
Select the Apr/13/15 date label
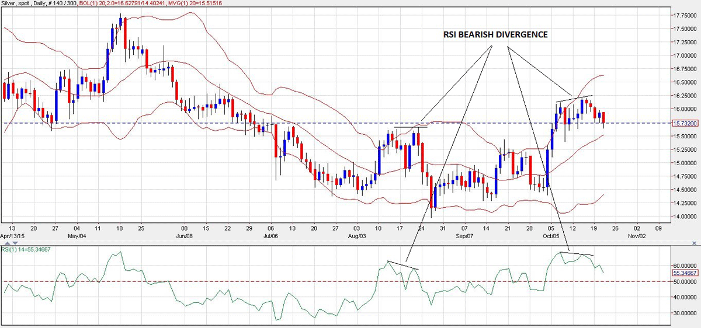point(12,236)
